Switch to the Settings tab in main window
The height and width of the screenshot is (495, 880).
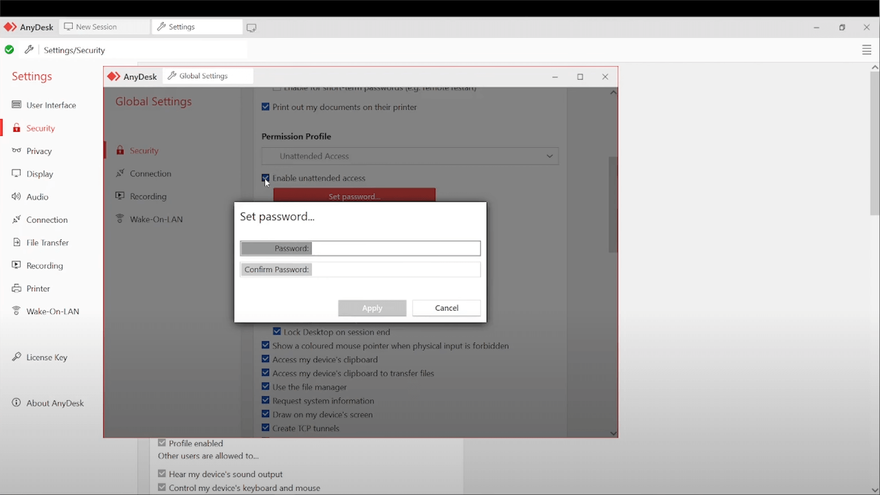click(x=198, y=27)
